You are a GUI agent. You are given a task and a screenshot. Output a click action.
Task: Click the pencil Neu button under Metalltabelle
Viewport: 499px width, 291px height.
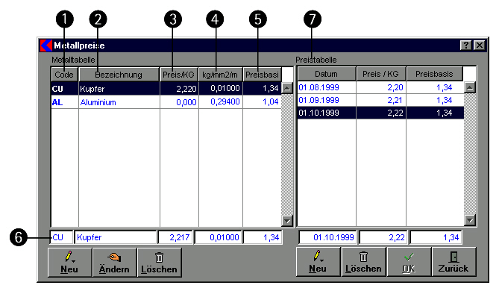pyautogui.click(x=69, y=263)
